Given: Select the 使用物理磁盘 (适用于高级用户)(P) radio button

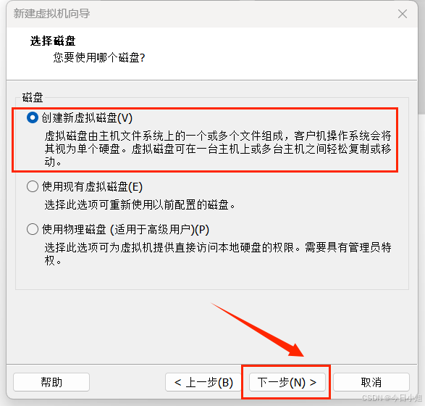Looking at the screenshot, I should point(33,229).
